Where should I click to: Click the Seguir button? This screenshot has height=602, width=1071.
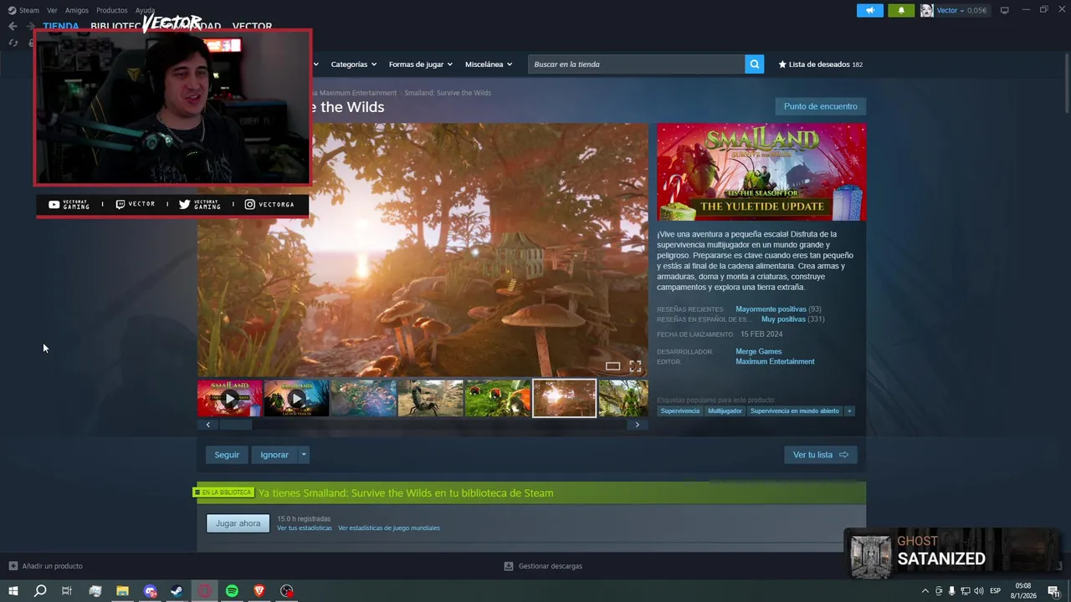tap(227, 455)
